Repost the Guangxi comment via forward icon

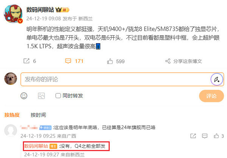click(193, 136)
